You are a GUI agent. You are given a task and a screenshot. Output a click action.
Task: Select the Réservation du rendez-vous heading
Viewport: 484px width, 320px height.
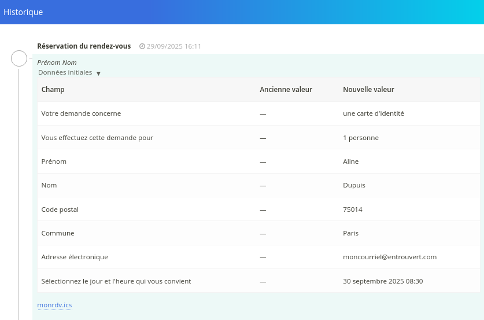coord(84,46)
